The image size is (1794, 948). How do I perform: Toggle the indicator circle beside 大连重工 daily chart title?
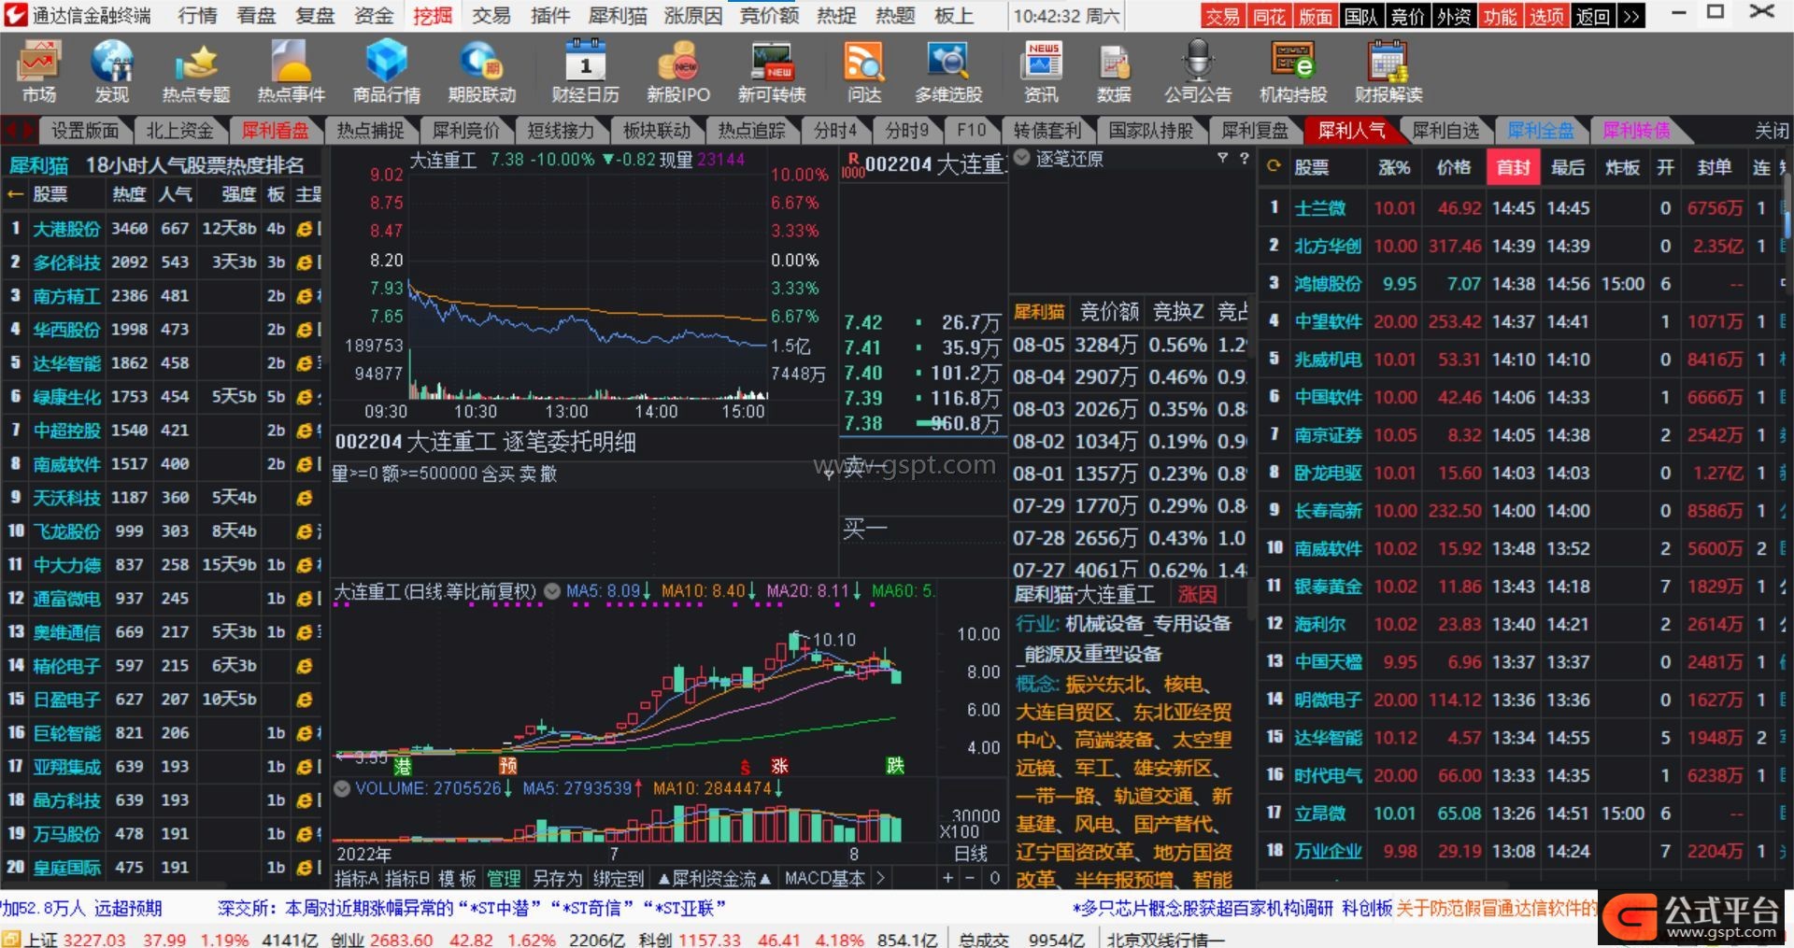(x=552, y=591)
